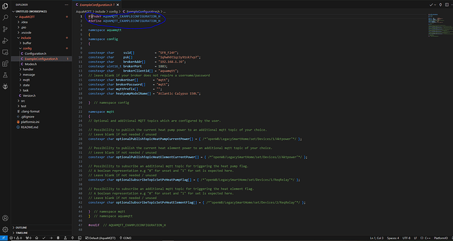The width and height of the screenshot is (453, 241).
Task: Open .clang-format file
Action: tap(41, 111)
